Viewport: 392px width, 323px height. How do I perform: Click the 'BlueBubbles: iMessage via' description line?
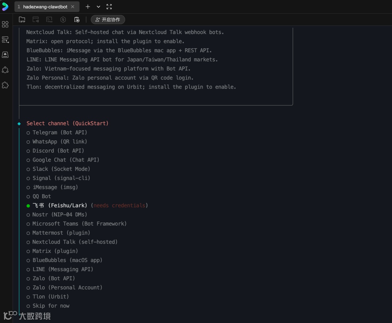click(x=119, y=50)
